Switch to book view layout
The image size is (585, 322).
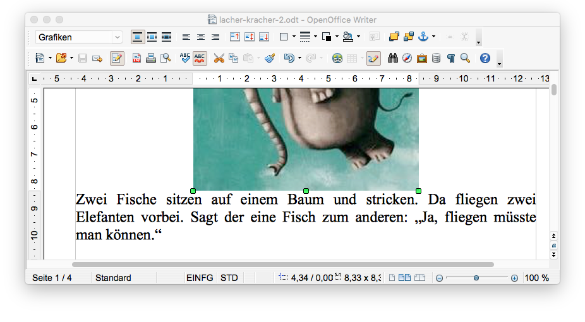click(x=419, y=278)
